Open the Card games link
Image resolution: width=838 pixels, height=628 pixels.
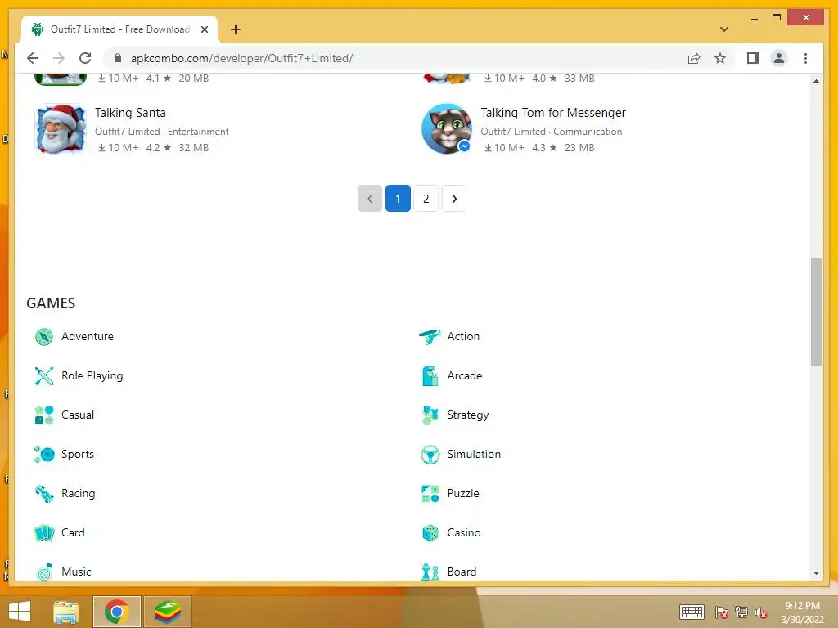click(73, 532)
